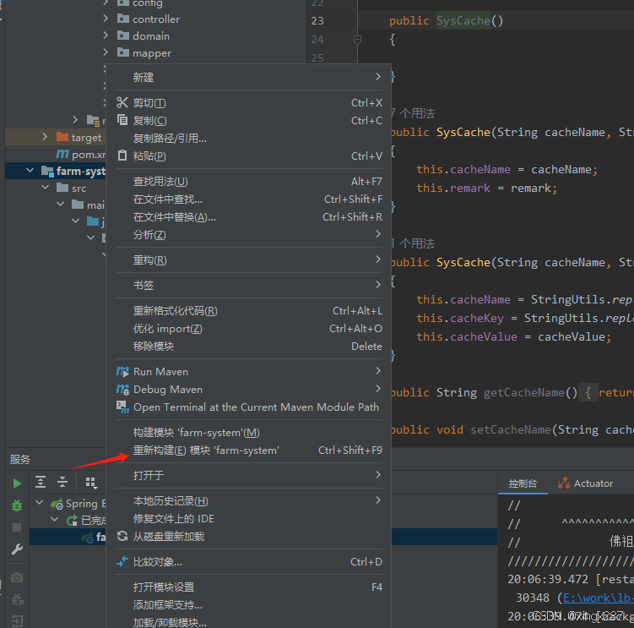Click the Run Maven icon

point(122,371)
